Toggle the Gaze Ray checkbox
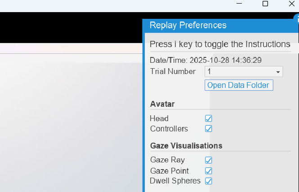The width and height of the screenshot is (299, 192). (x=209, y=160)
